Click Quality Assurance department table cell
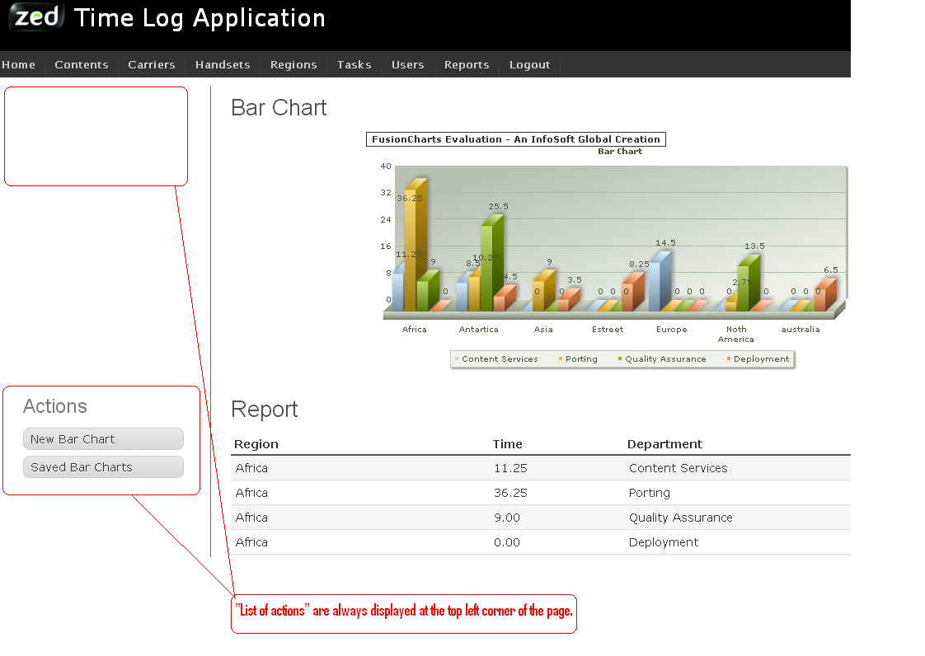This screenshot has height=656, width=925. point(680,518)
